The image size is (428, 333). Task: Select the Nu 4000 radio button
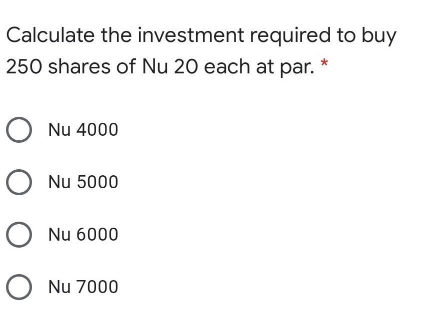[x=19, y=130]
